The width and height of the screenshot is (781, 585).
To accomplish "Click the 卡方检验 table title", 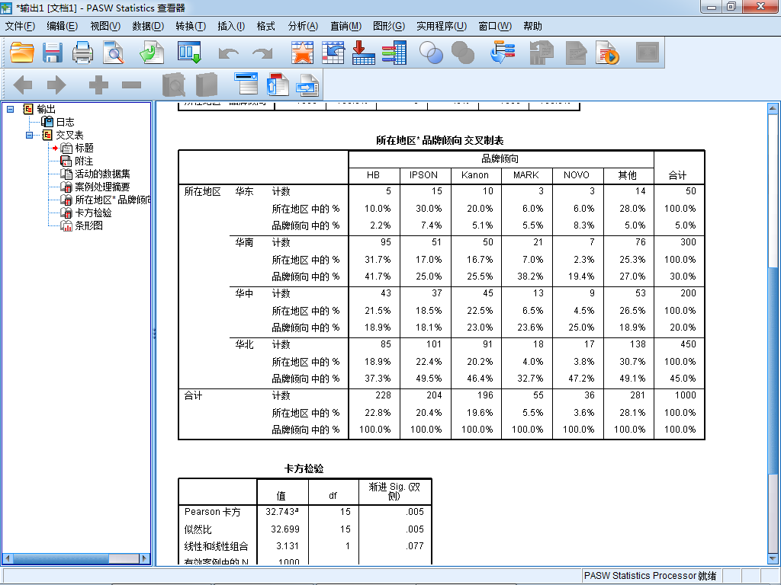I will [x=304, y=468].
